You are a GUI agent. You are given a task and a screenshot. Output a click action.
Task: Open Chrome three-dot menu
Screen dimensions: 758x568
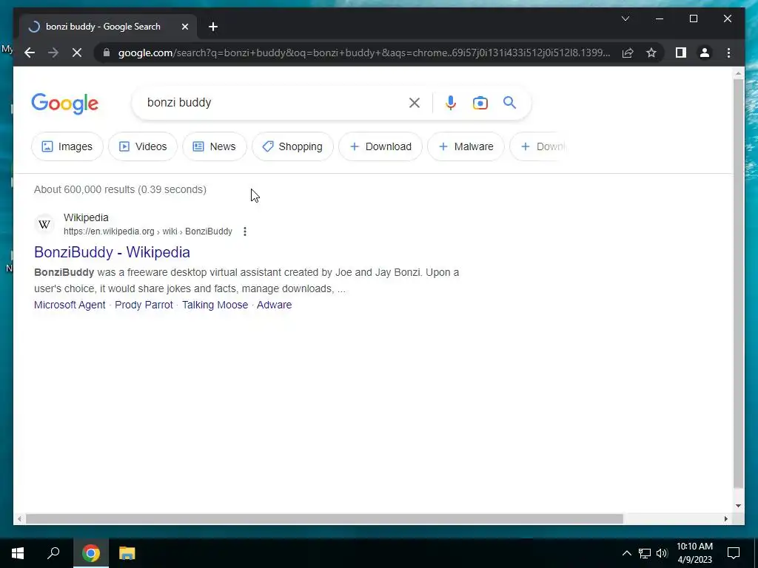pos(728,53)
